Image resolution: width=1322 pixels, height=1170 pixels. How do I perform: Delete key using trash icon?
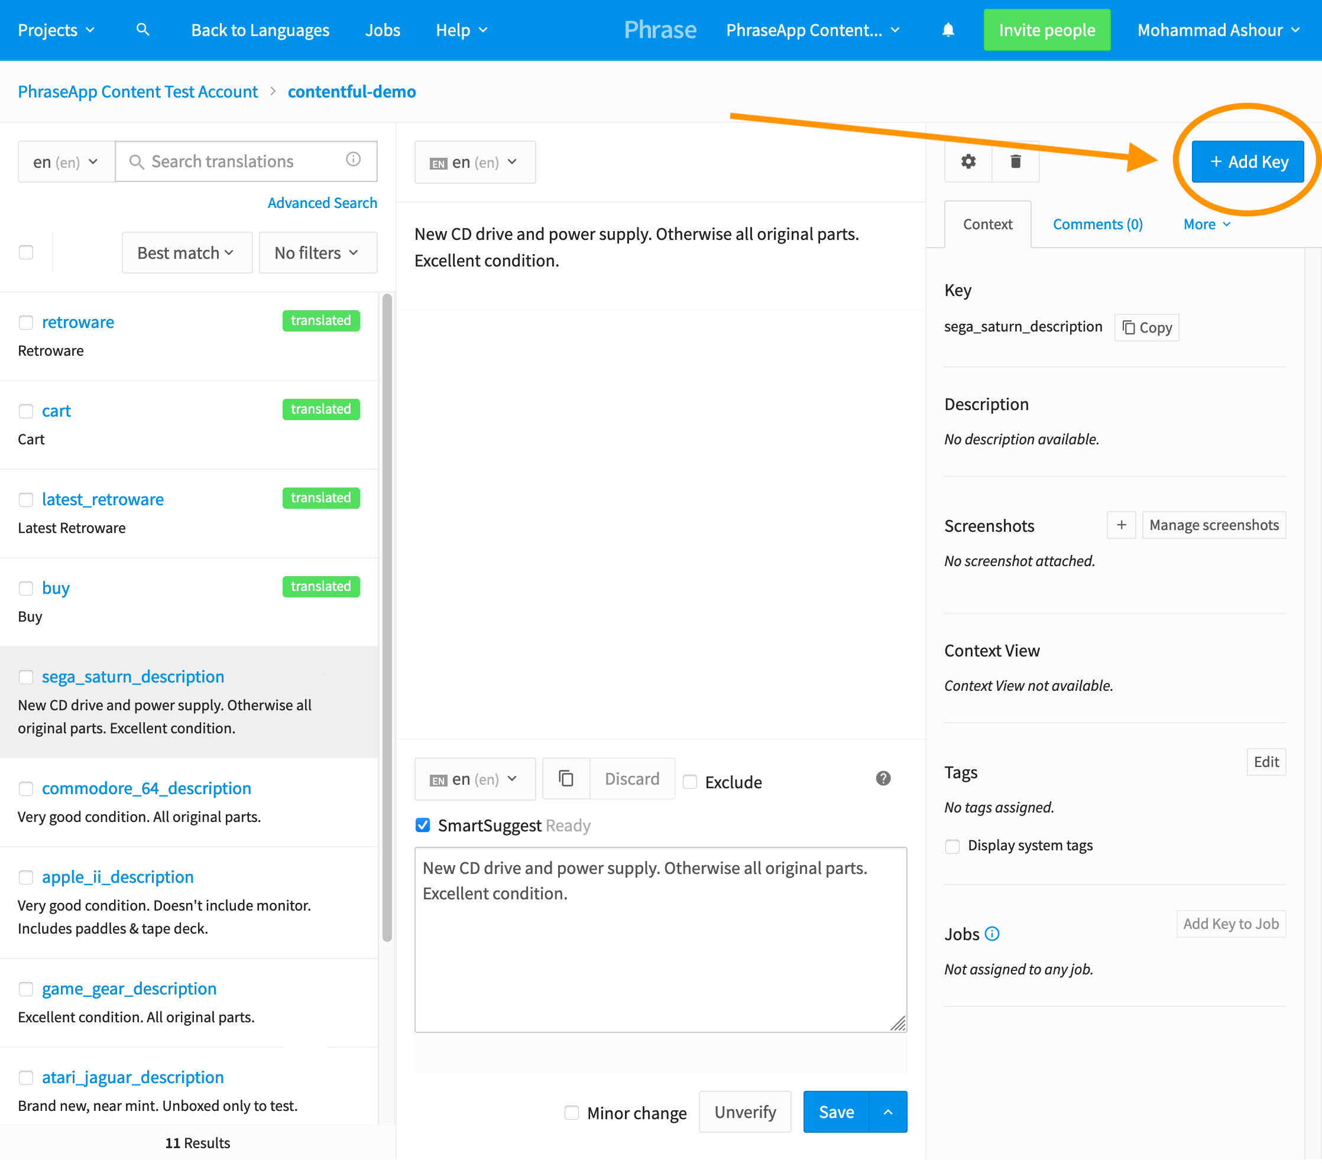point(1015,161)
